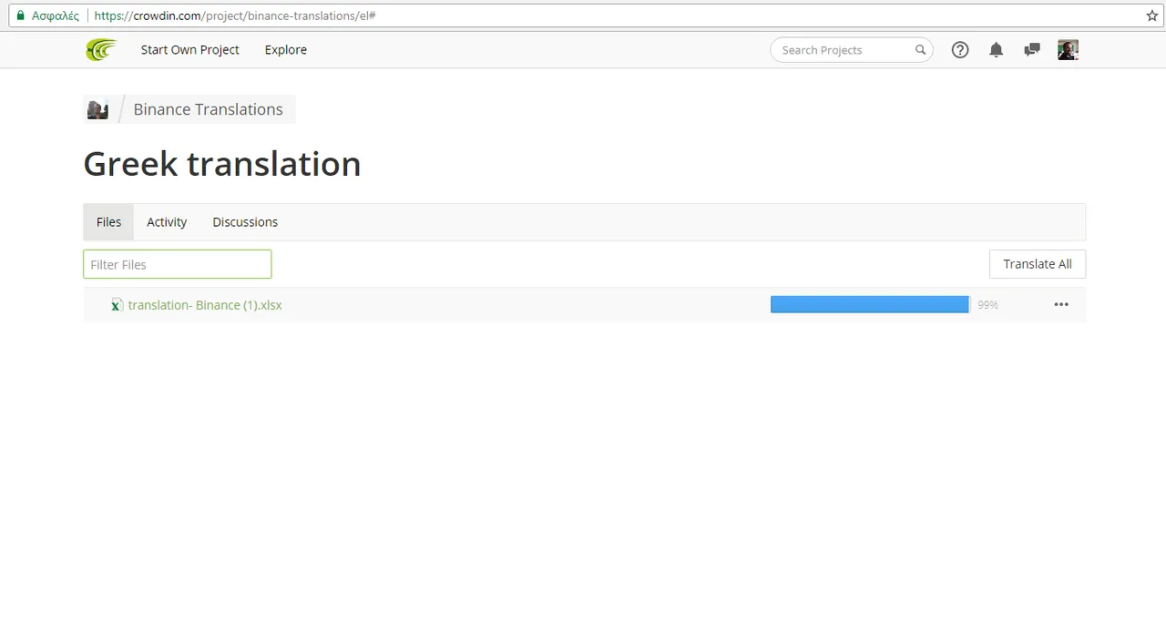Open the help question mark icon

960,50
